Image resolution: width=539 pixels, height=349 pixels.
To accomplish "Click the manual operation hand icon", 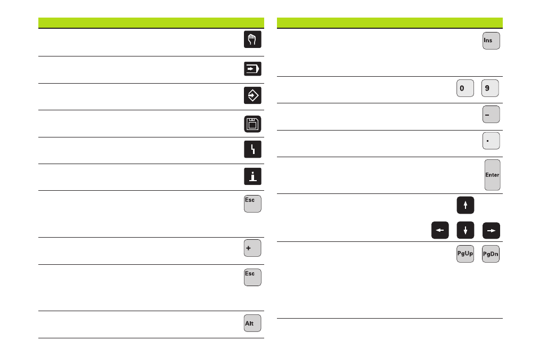I will pyautogui.click(x=252, y=39).
